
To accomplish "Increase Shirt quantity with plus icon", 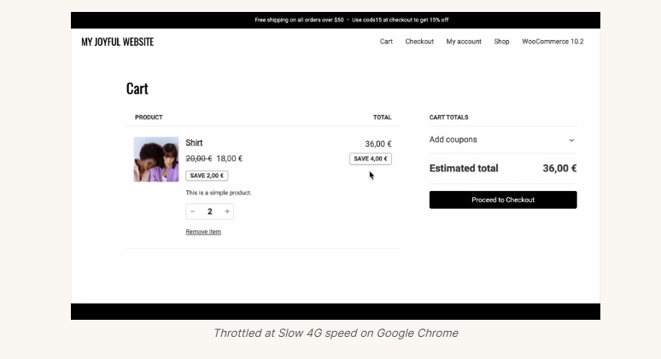I will 227,211.
